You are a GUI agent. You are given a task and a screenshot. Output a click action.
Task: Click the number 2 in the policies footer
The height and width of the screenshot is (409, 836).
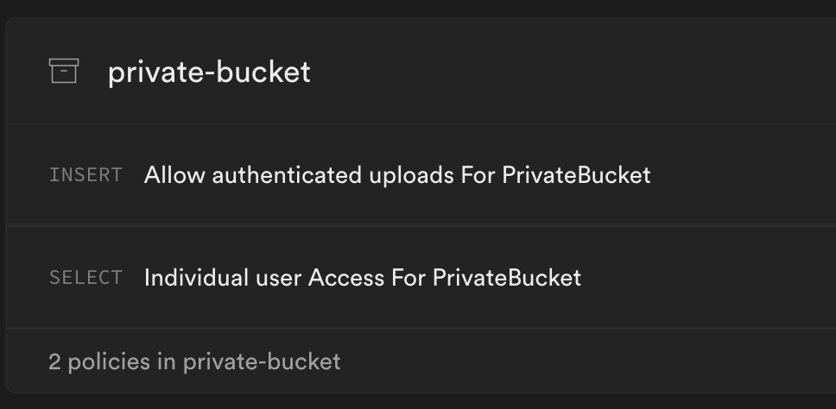pos(54,361)
